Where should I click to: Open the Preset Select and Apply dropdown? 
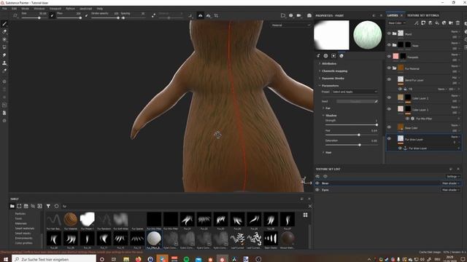coord(355,92)
